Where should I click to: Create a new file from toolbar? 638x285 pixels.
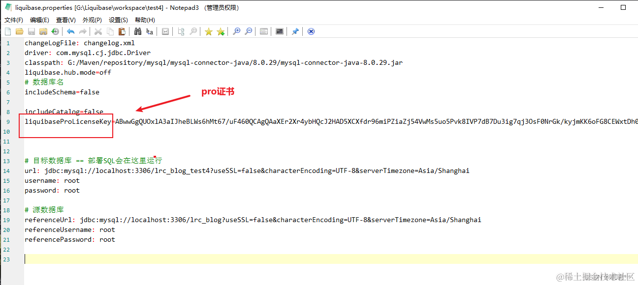[x=7, y=31]
